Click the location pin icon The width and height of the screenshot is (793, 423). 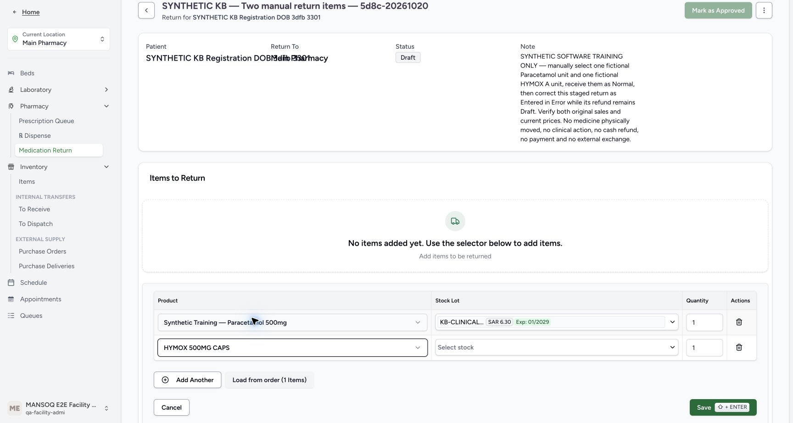click(15, 39)
